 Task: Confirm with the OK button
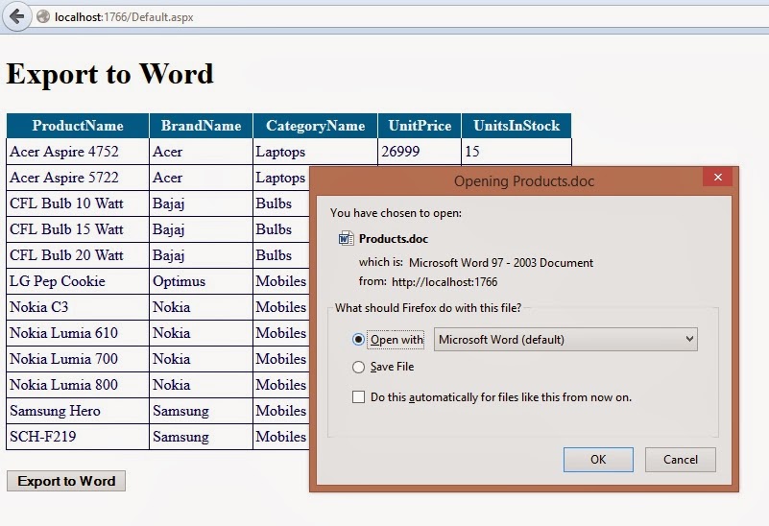click(x=598, y=460)
